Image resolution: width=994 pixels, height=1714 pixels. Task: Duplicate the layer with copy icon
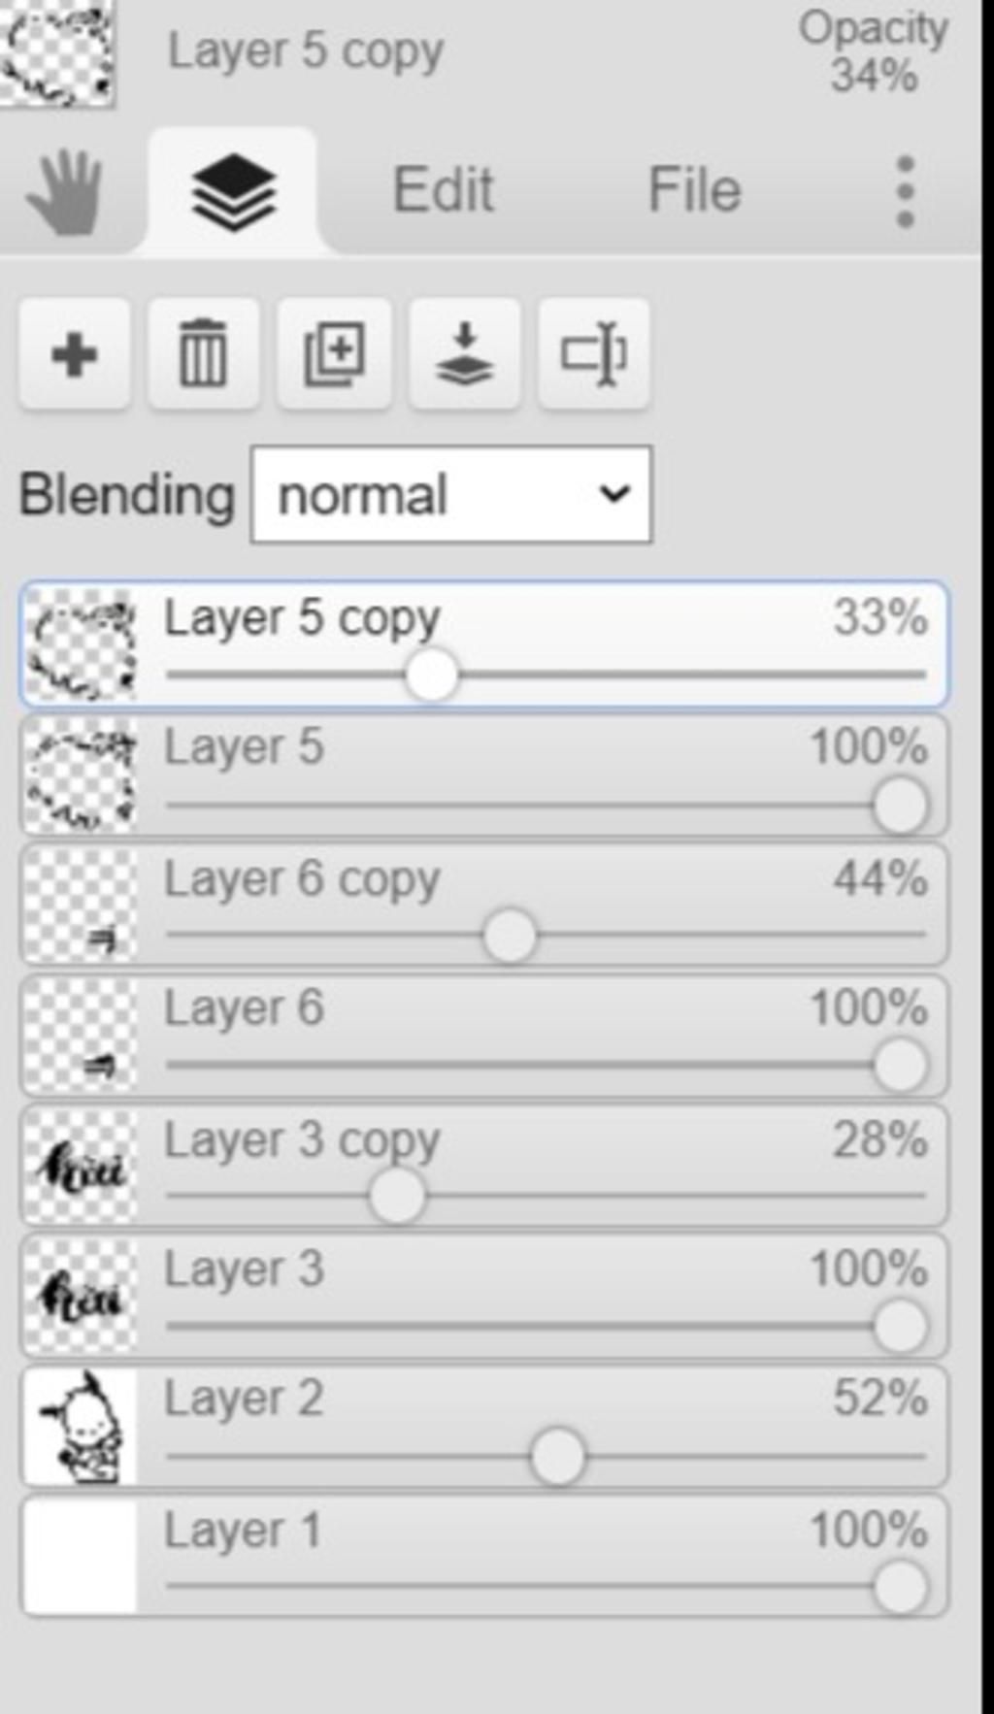(334, 354)
